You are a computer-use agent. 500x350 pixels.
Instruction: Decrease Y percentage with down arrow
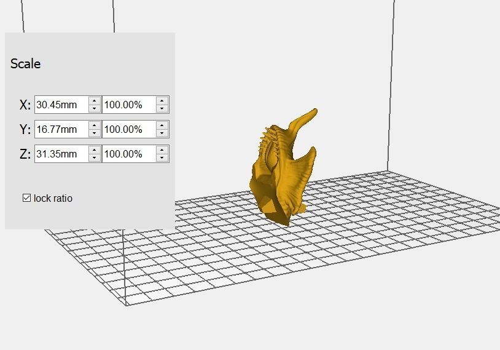[x=162, y=133]
